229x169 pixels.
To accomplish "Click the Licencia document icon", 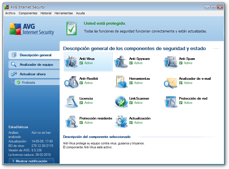I will click(x=71, y=101).
